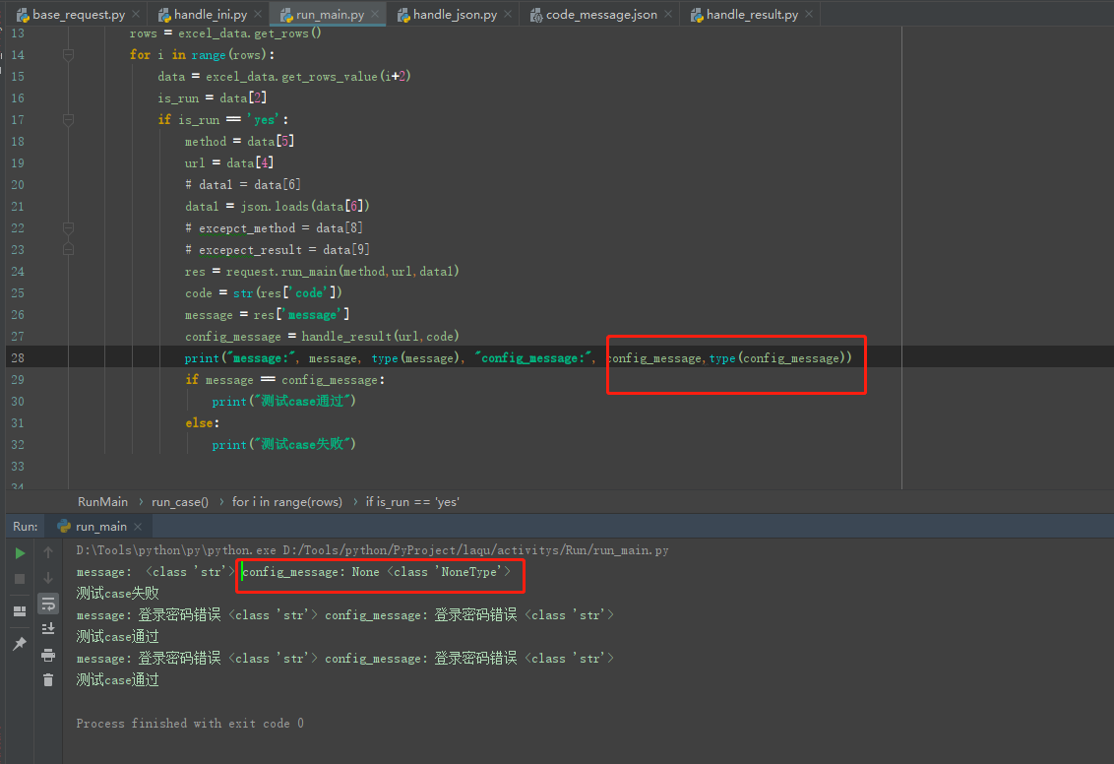Click 'if message == config_message:' on line 29

pos(284,379)
